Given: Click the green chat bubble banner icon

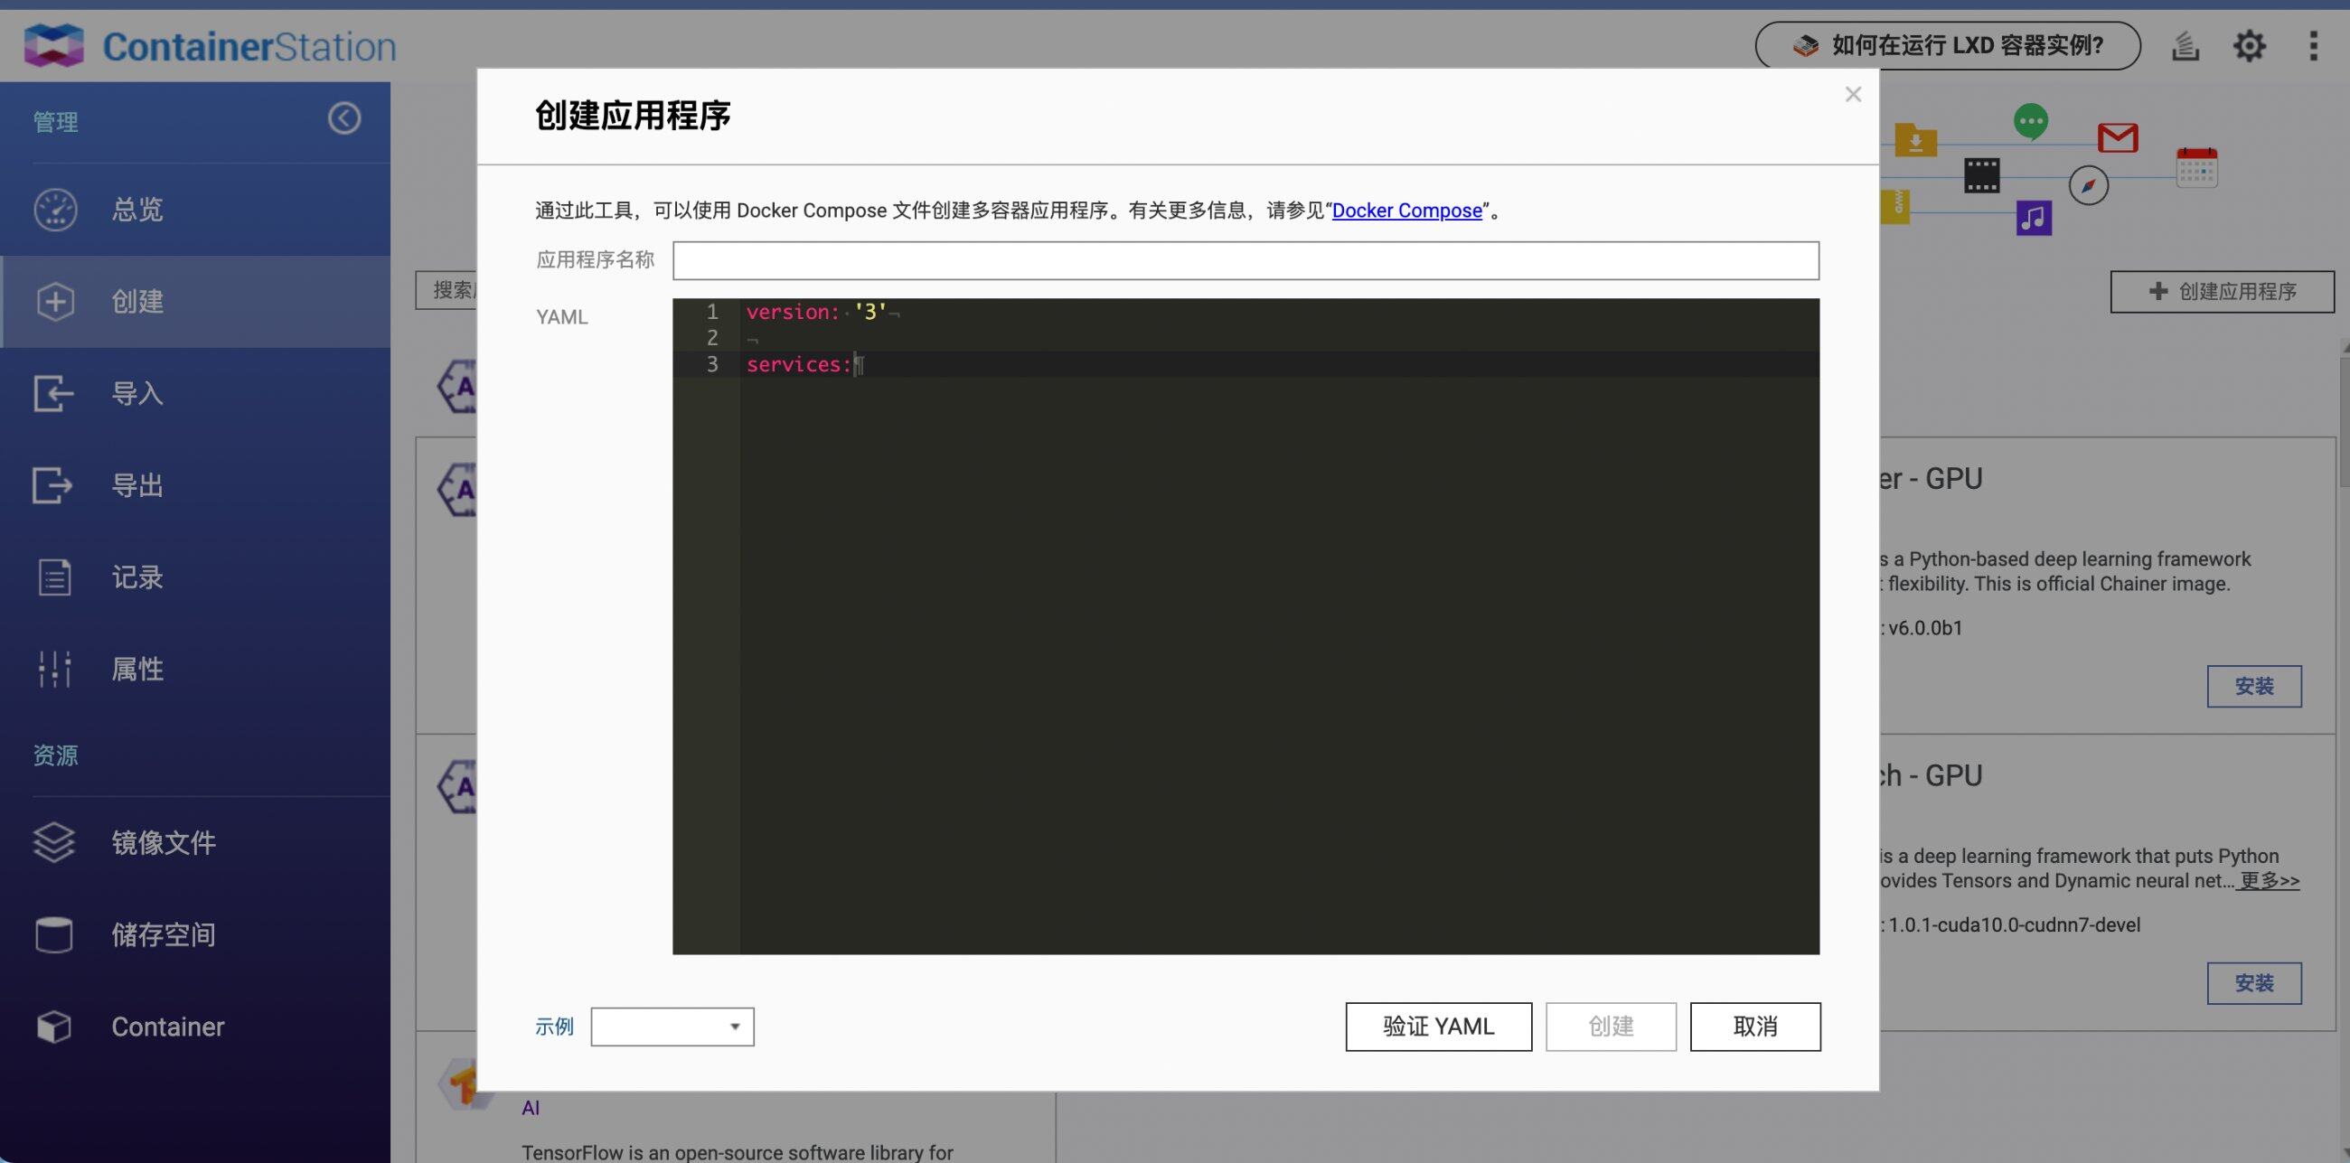Looking at the screenshot, I should tap(2031, 122).
